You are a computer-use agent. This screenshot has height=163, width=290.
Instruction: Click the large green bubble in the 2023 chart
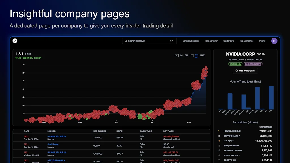point(140,116)
